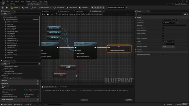Open the Debug menu
Viewport: 189px width, 106px height.
point(28,1)
